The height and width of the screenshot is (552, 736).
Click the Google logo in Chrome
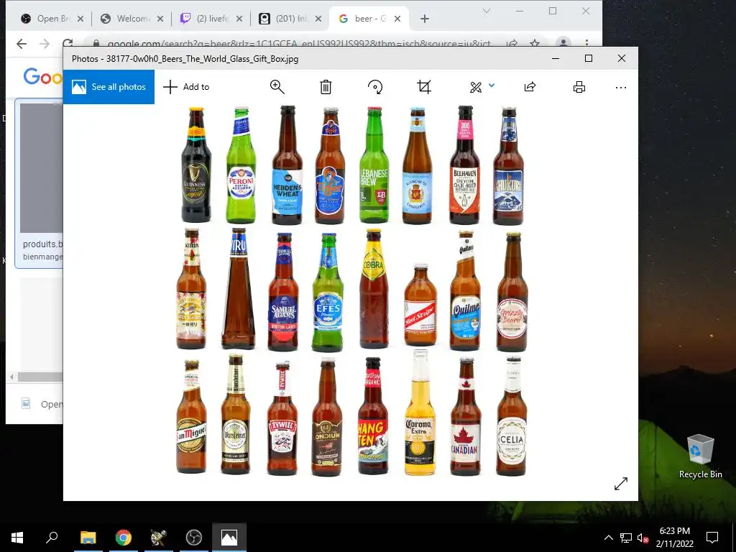click(x=42, y=76)
